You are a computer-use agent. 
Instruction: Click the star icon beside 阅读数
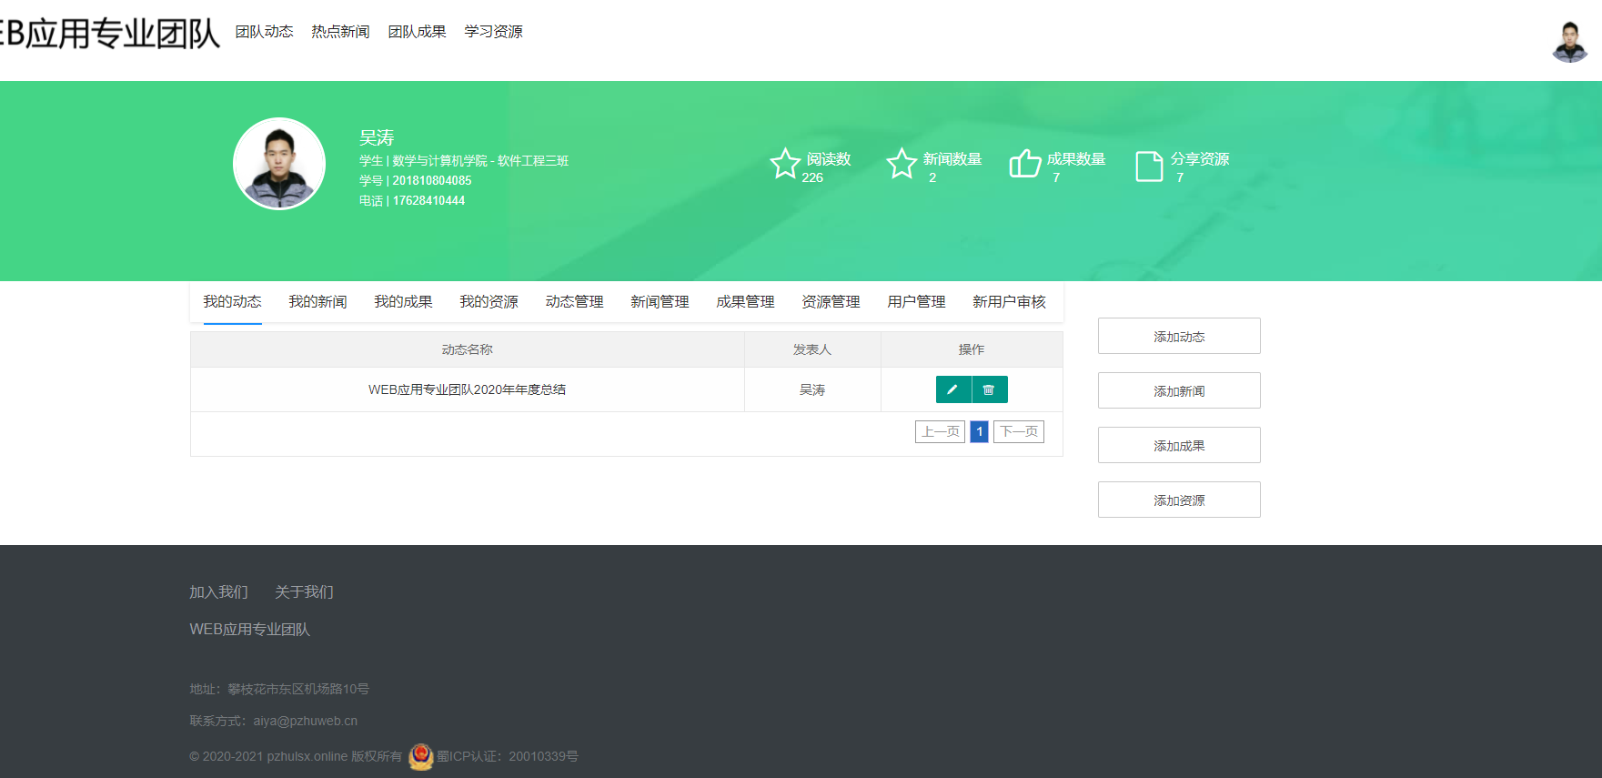pyautogui.click(x=785, y=164)
